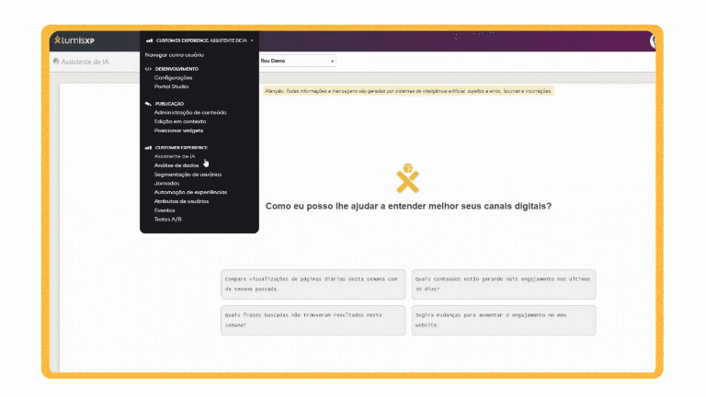The height and width of the screenshot is (397, 706).
Task: Click the Customer Experience section chart icon
Action: coord(148,148)
